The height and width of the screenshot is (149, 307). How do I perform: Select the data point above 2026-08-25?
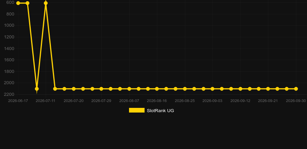pyautogui.click(x=185, y=89)
